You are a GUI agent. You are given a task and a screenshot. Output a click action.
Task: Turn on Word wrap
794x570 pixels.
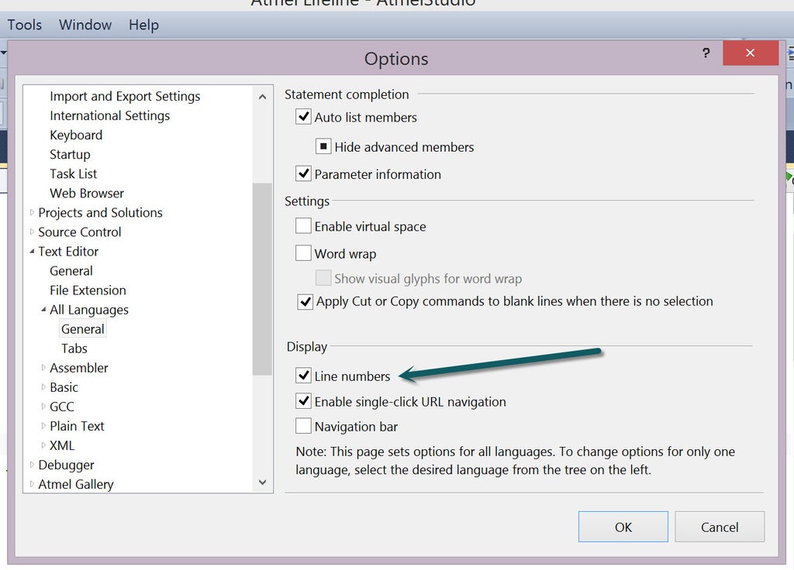click(303, 252)
